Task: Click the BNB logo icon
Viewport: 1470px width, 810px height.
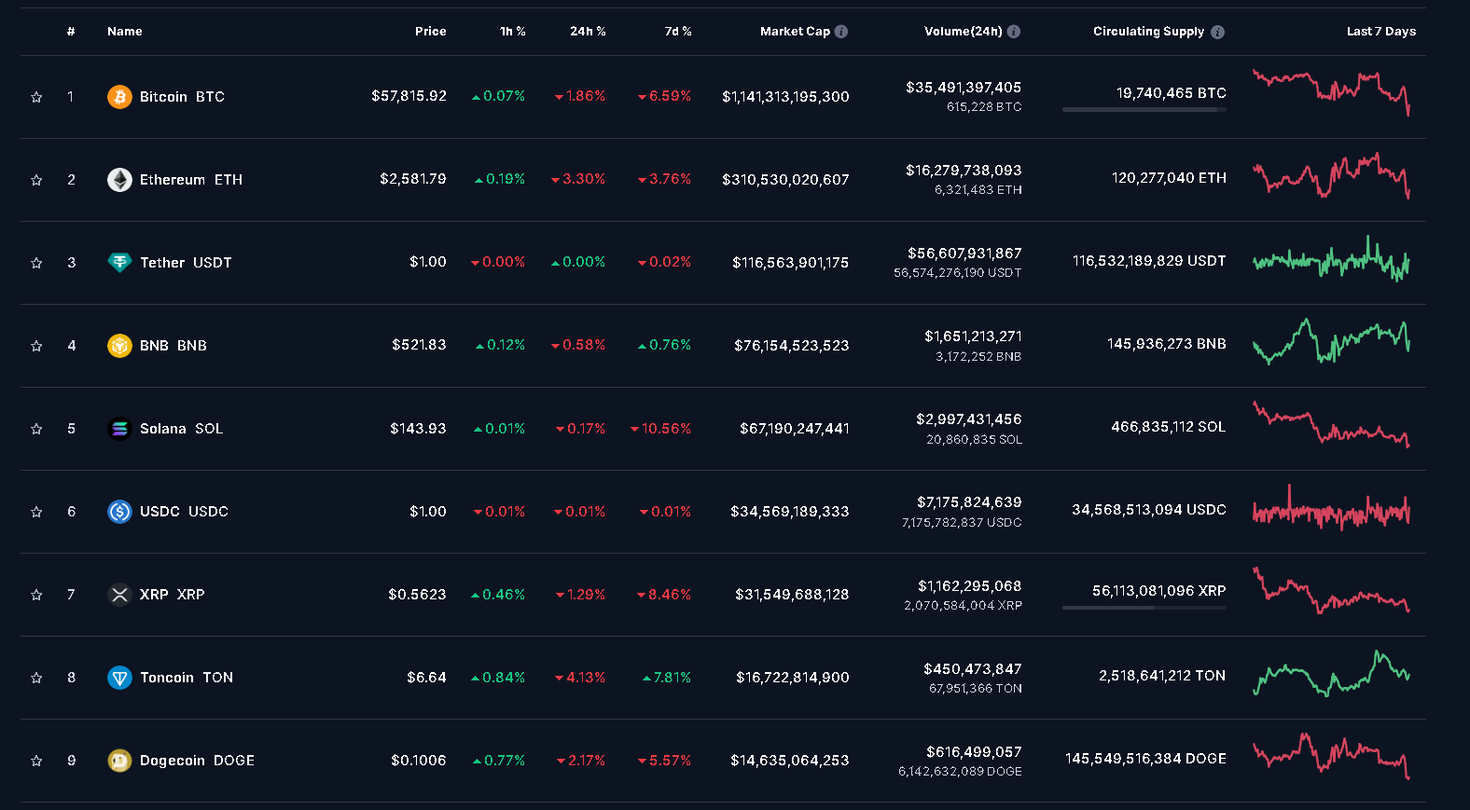Action: (x=119, y=346)
